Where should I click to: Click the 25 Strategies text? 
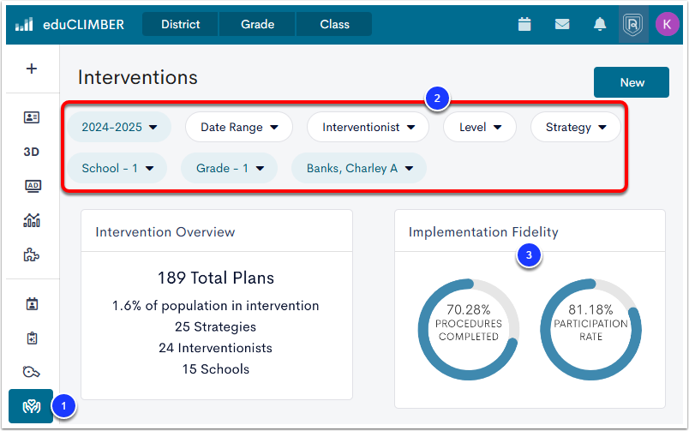215,326
